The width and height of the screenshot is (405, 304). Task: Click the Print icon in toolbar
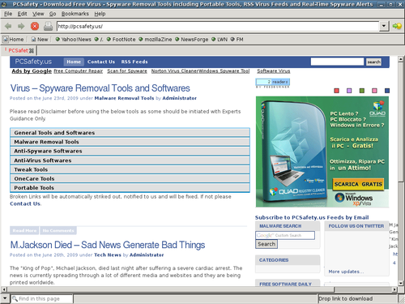coord(49,26)
